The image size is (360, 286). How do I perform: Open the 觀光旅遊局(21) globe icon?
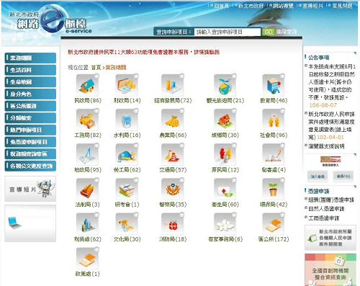[x=225, y=85]
